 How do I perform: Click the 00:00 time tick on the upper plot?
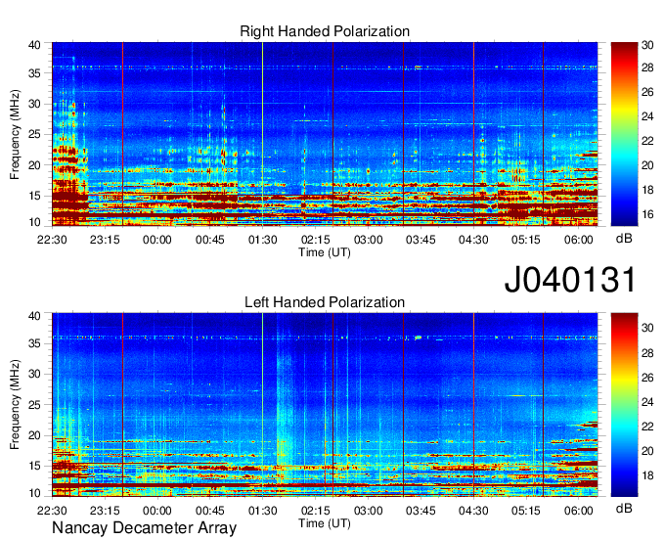tap(156, 240)
